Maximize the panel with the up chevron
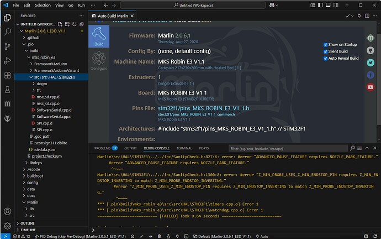The height and width of the screenshot is (239, 381). click(x=367, y=148)
